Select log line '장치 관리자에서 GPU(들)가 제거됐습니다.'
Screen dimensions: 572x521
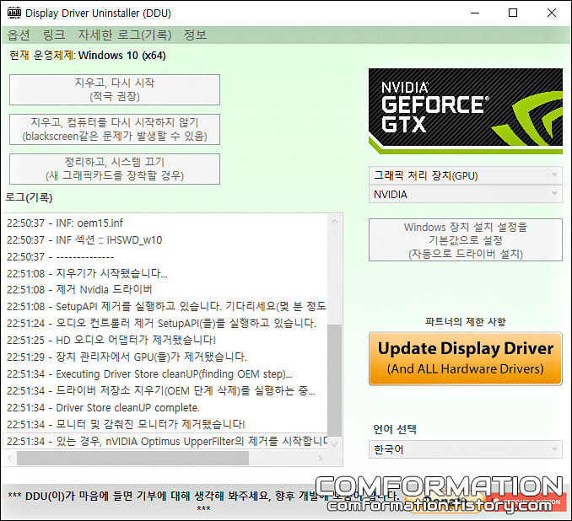[x=165, y=357]
